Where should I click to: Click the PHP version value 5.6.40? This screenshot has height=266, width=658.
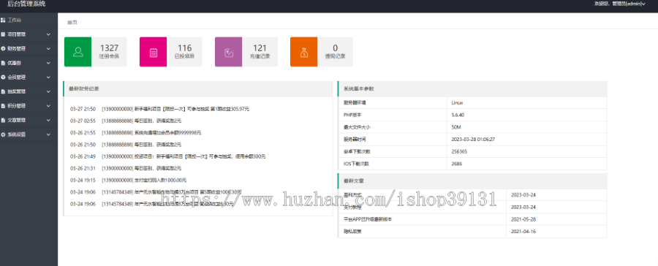point(458,115)
